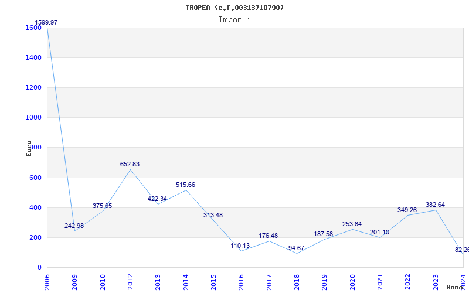Click the 1000 y-axis tick label

33,117
